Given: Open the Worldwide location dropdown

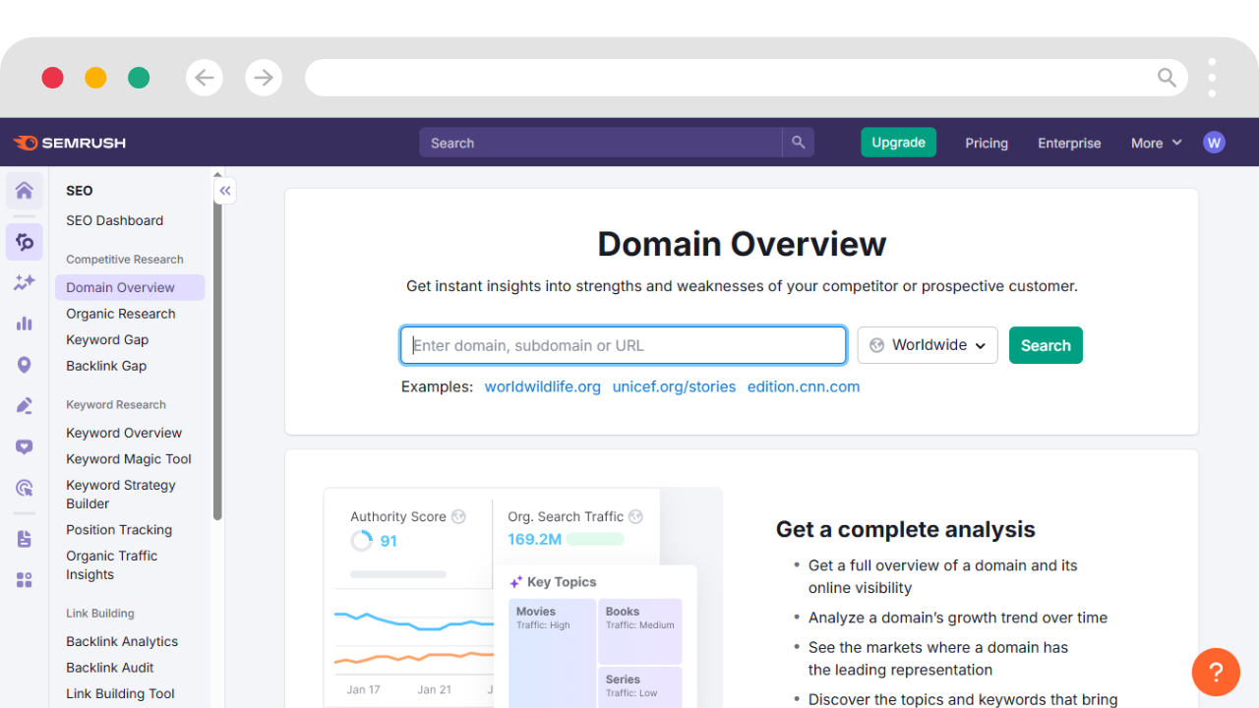Looking at the screenshot, I should click(928, 345).
